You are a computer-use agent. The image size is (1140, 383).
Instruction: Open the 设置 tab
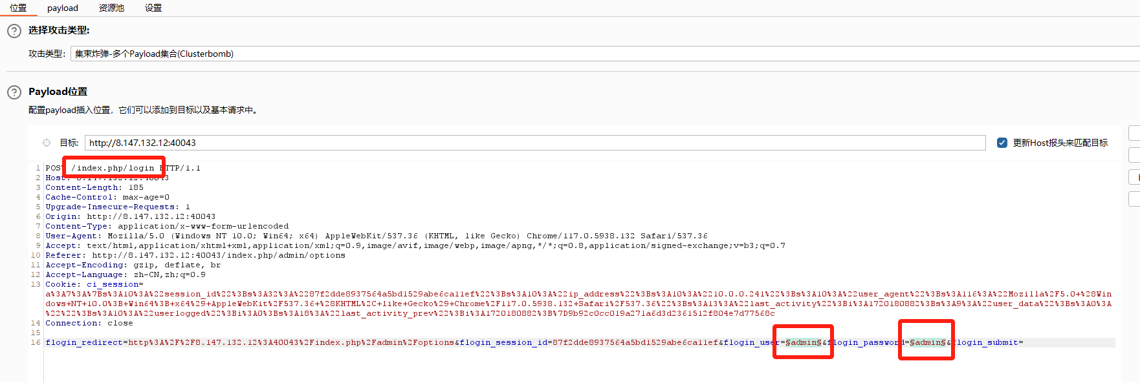point(153,8)
